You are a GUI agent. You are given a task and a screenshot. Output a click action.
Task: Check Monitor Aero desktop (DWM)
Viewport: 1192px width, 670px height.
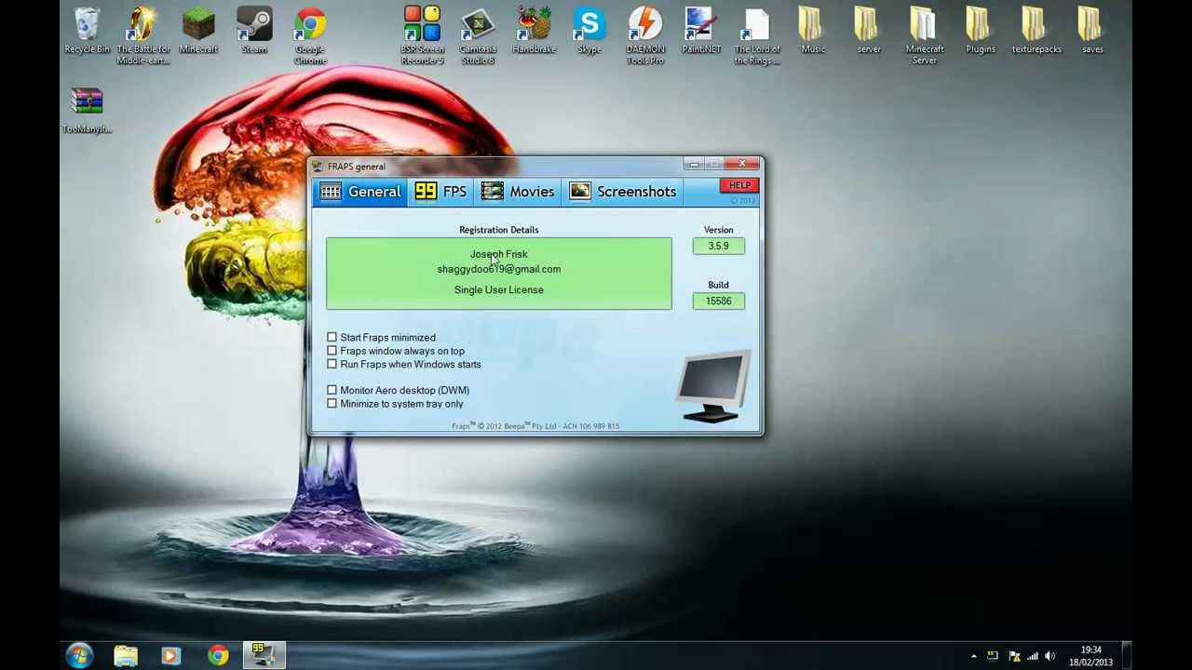pyautogui.click(x=332, y=390)
